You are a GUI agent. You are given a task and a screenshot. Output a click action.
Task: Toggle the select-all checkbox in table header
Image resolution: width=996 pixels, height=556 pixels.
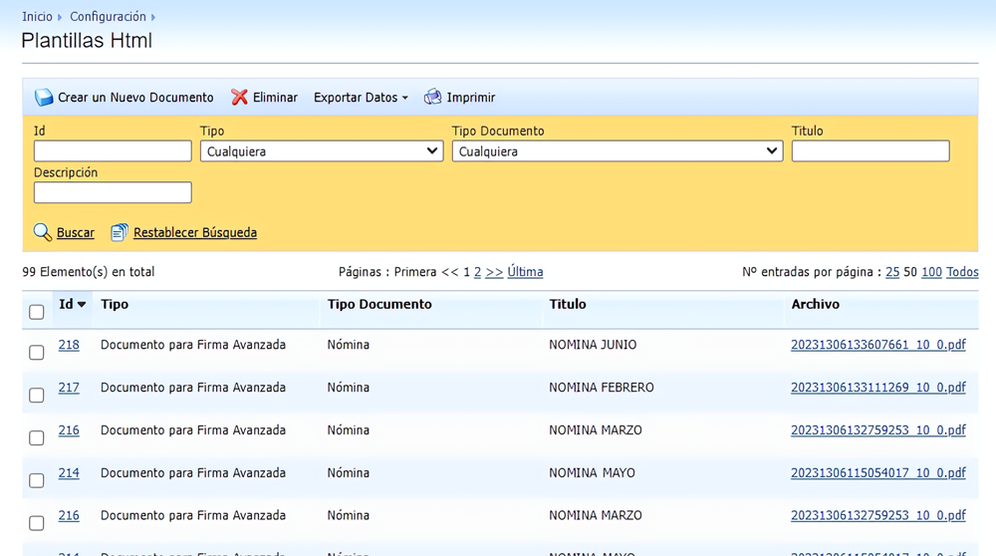click(37, 312)
